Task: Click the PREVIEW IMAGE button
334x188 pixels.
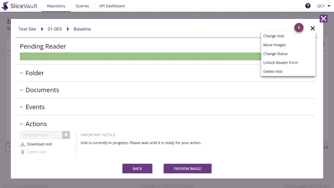Action: pyautogui.click(x=187, y=168)
